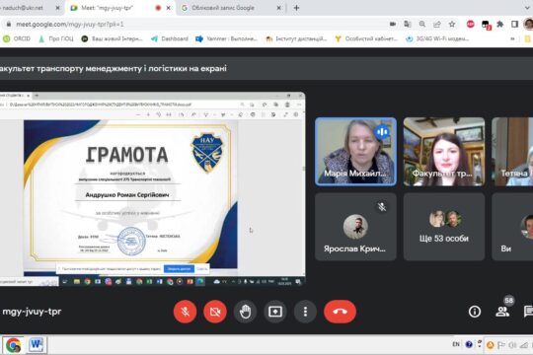Bookmark this page with star icon

point(452,24)
